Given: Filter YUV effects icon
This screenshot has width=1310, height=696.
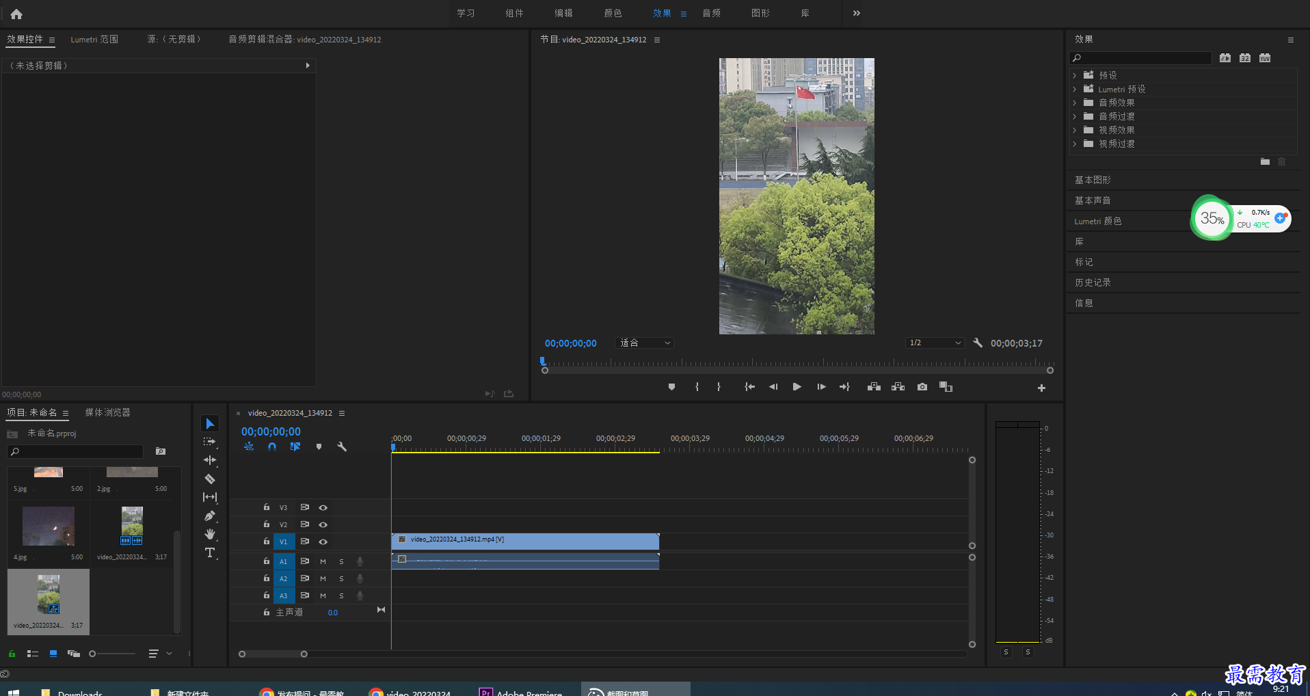Looking at the screenshot, I should pyautogui.click(x=1265, y=58).
